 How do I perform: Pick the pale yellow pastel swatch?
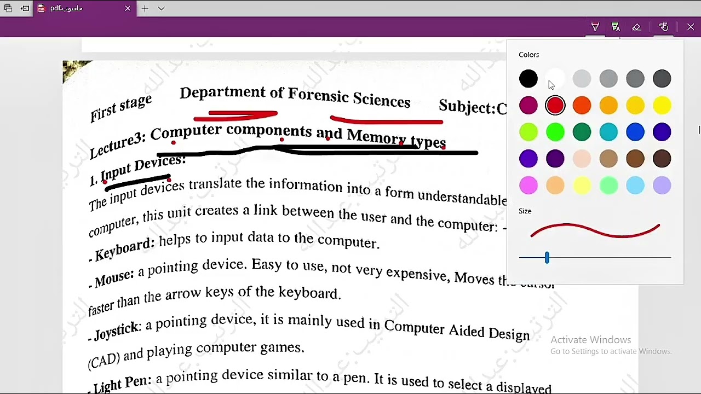582,186
